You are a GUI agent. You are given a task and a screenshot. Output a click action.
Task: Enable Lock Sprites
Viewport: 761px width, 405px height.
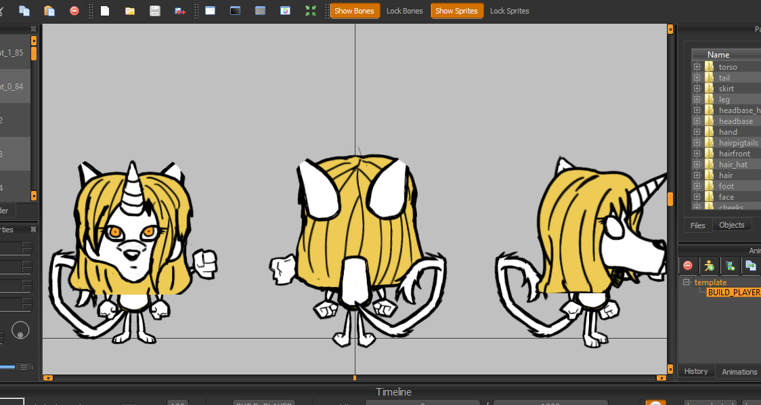[509, 11]
